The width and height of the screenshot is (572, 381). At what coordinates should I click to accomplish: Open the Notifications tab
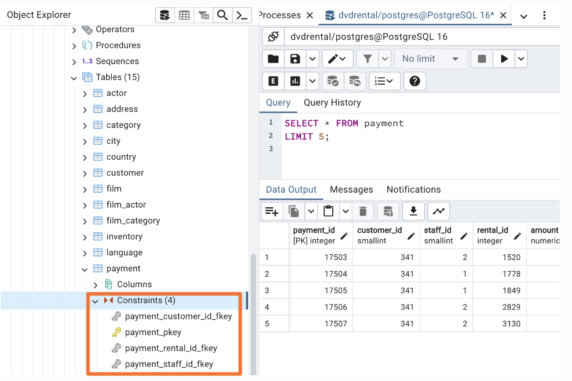tap(414, 190)
